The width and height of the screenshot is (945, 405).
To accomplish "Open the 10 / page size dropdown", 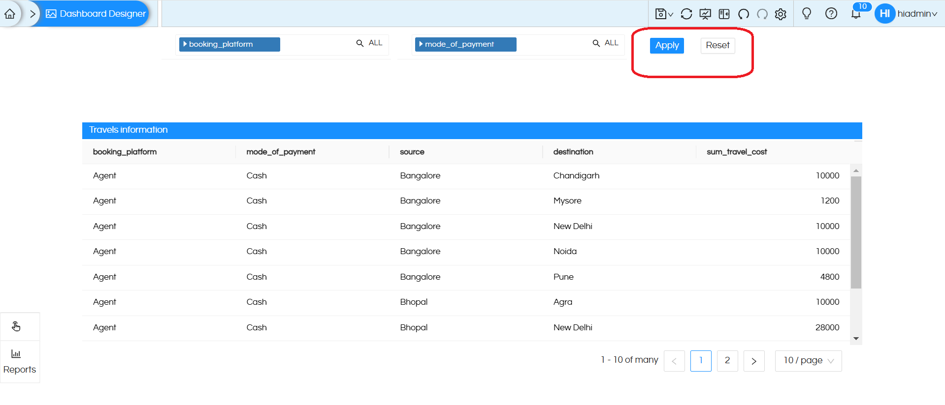I will click(808, 361).
